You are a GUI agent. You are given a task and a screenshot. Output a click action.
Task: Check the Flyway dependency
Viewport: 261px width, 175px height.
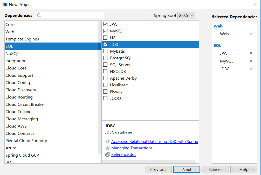coord(105,92)
